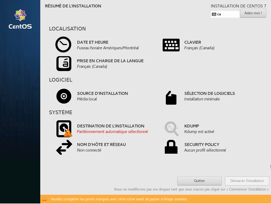Click the 'Nous ne modifierons pas vos disques' note
This screenshot has width=271, height=204.
click(x=192, y=189)
